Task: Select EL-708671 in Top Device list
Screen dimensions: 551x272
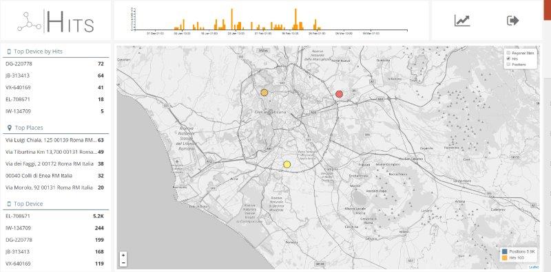Action: (55, 216)
